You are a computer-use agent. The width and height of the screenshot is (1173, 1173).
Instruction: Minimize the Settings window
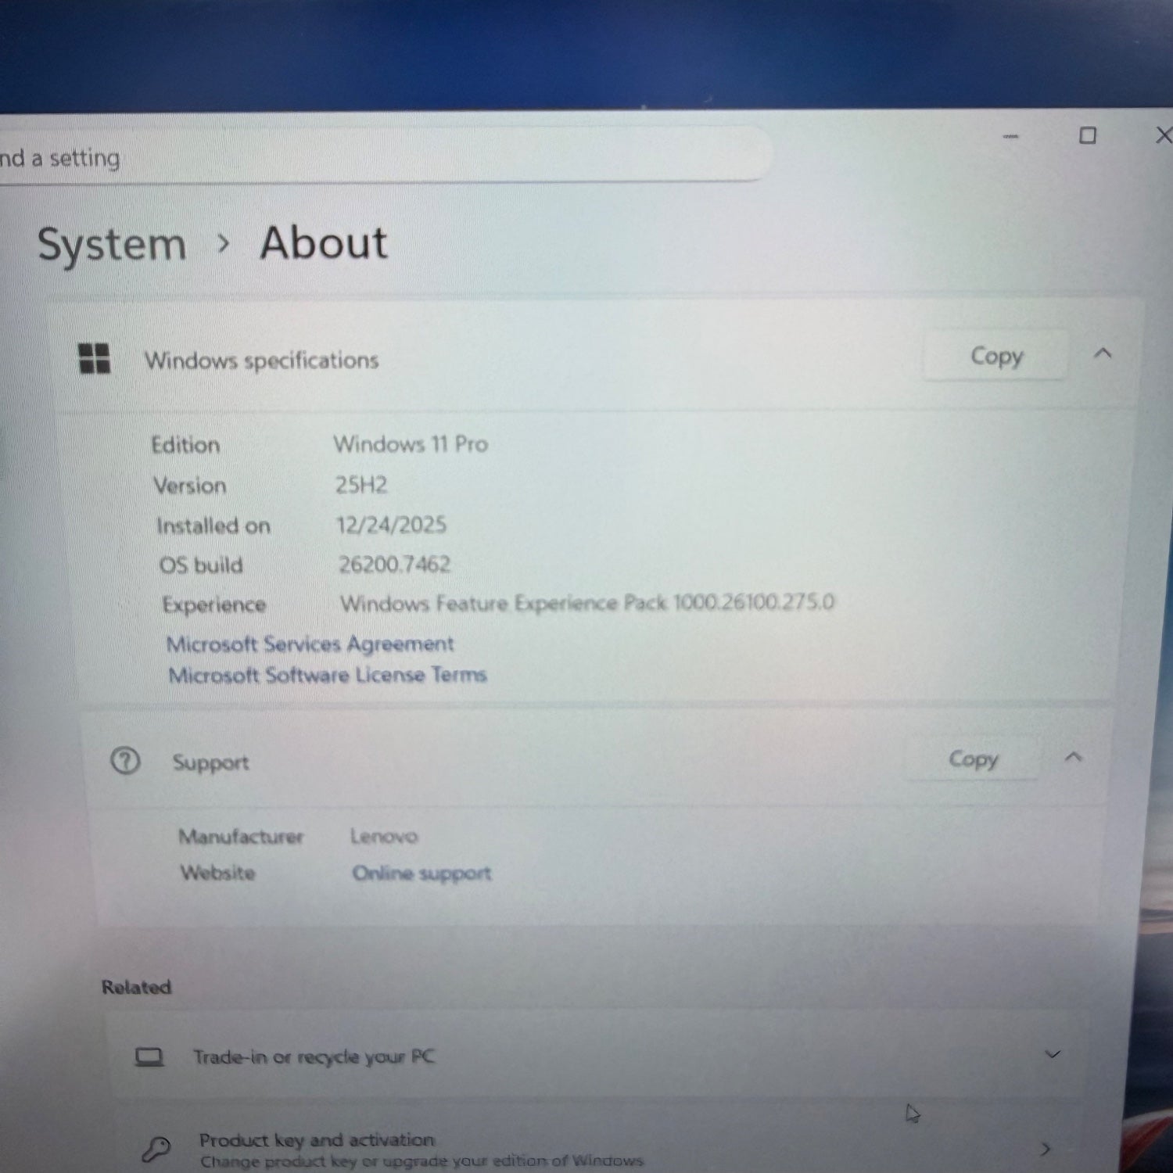coord(1010,136)
